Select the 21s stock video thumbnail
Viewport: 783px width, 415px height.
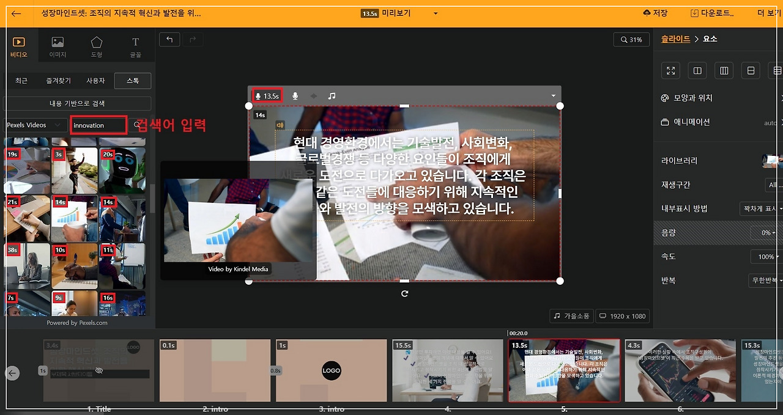click(x=28, y=218)
